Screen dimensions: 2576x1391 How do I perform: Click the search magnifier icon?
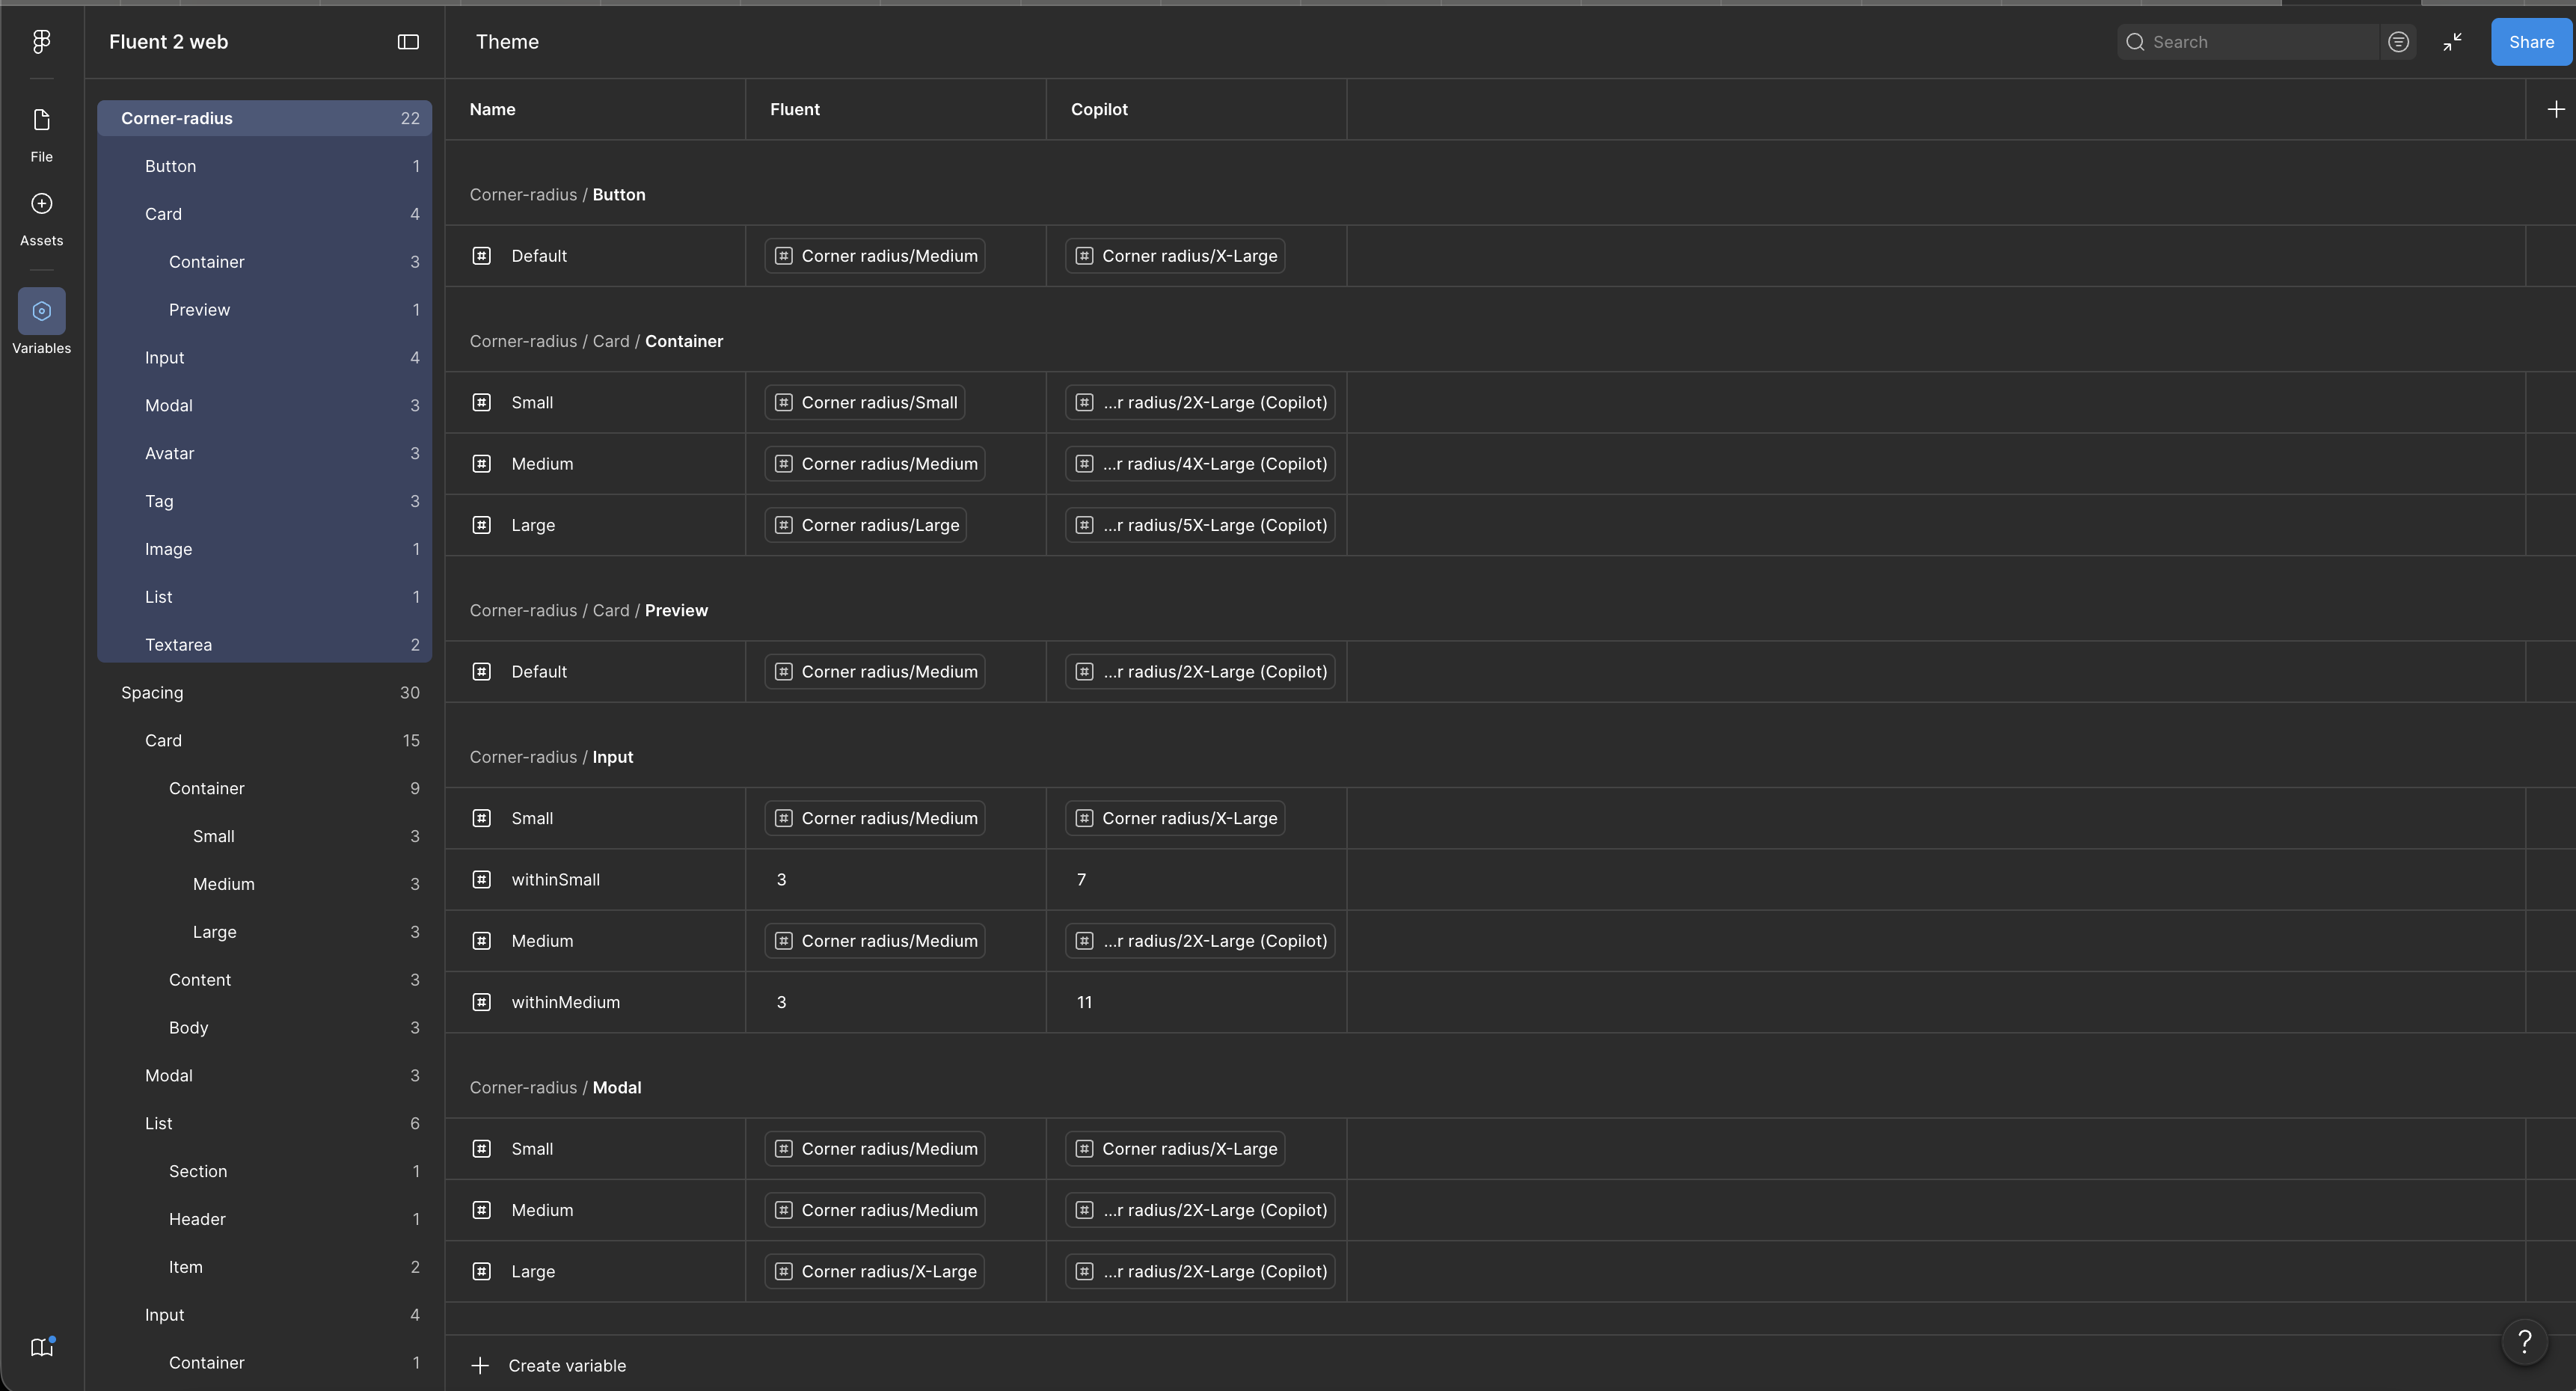tap(2135, 42)
